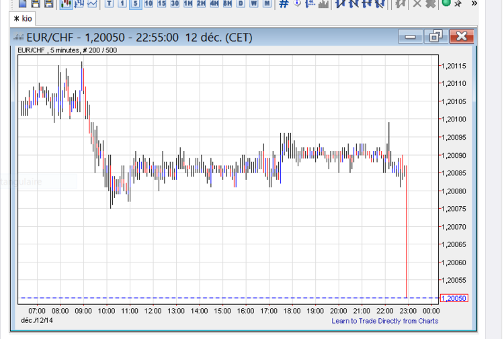Click the pin icon in toolbar
This screenshot has width=504, height=339.
458,4
